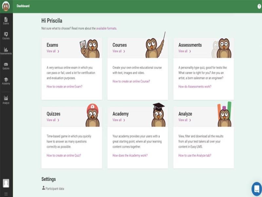
Task: Click the chevron next to Analyze View all
Action: click(190, 120)
